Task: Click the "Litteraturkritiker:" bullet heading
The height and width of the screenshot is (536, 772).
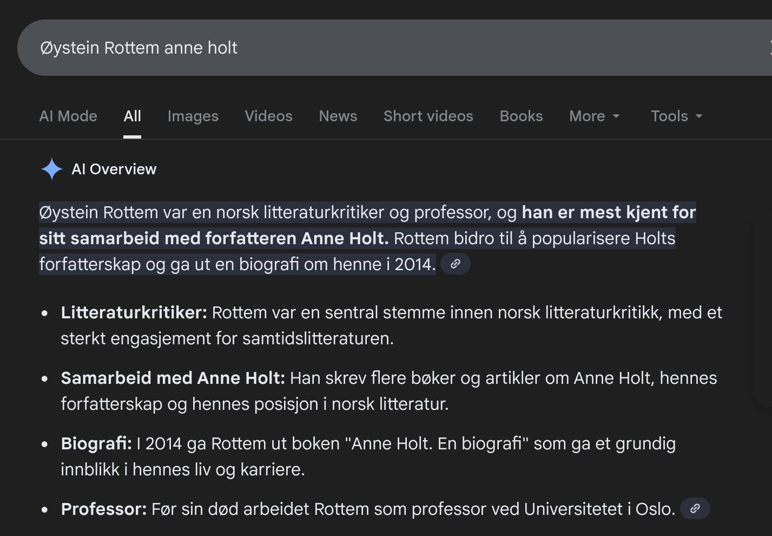Action: (x=134, y=312)
